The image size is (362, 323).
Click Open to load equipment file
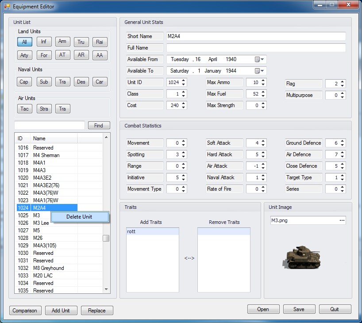coord(263,309)
